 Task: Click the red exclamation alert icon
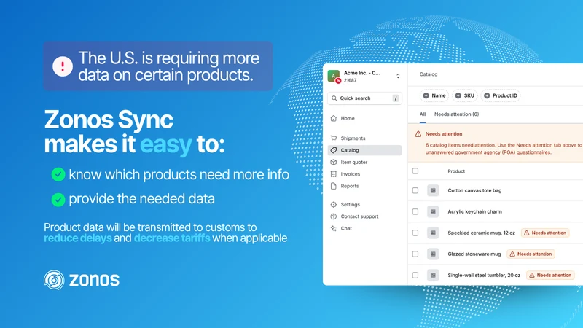(x=63, y=66)
